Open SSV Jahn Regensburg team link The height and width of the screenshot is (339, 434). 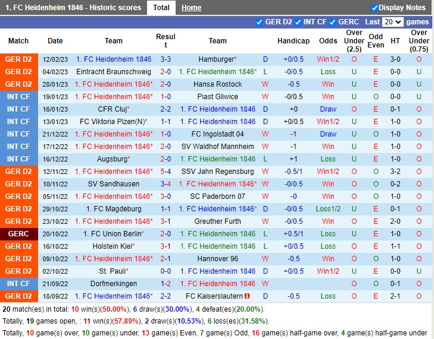[217, 172]
